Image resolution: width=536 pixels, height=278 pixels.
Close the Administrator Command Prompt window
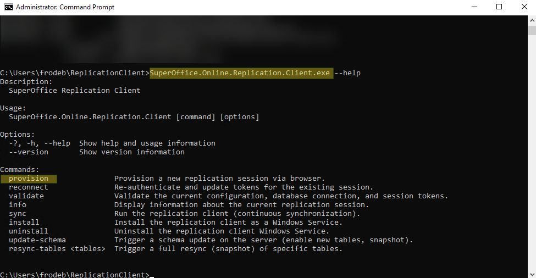pyautogui.click(x=523, y=7)
